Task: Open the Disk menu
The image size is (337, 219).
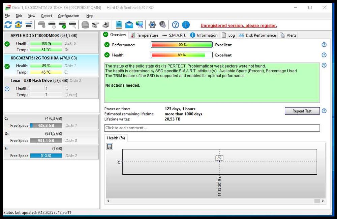Action: [x=19, y=16]
